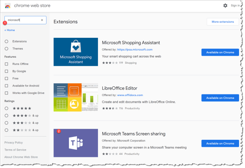245x168 pixels.
Task: Click Available on Chrome for Teams sharing
Action: coord(220,143)
